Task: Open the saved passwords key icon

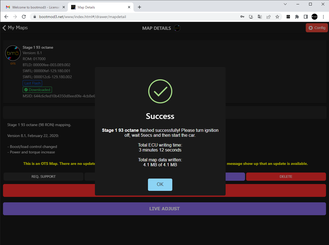Action: click(242, 17)
